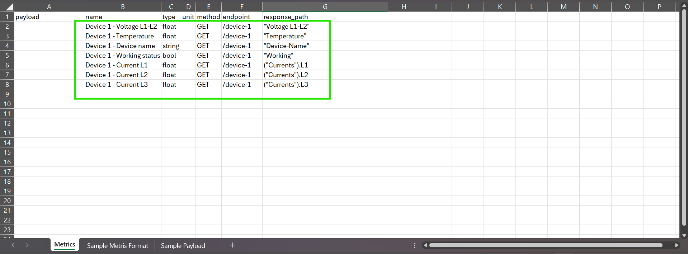
Task: Select '/device-1' in the Current L3 row
Action: (x=242, y=84)
